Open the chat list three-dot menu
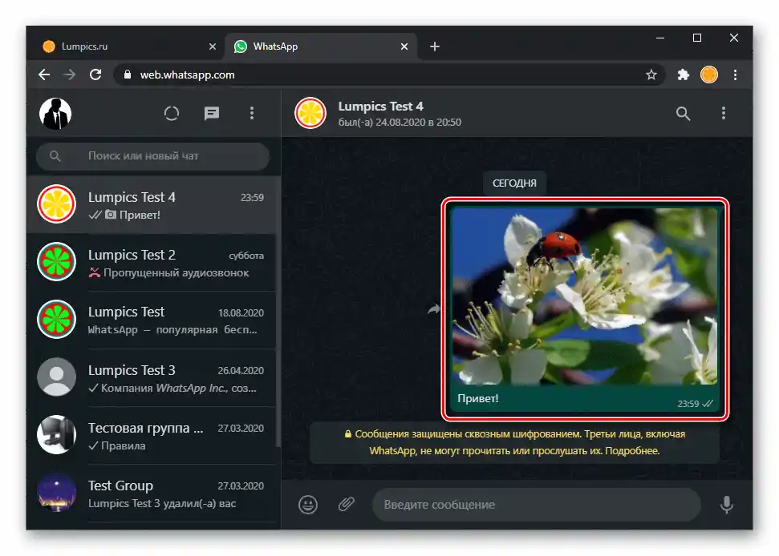Screen dimensions: 779x556 pyautogui.click(x=252, y=113)
